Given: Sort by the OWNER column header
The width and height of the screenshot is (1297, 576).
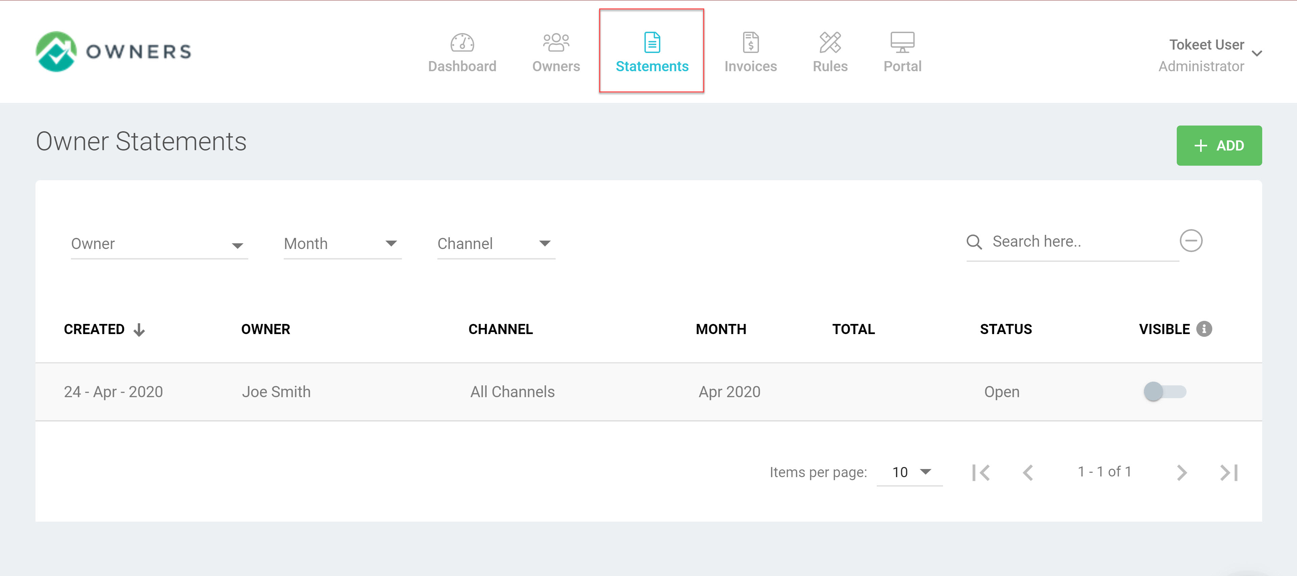Looking at the screenshot, I should coord(265,329).
